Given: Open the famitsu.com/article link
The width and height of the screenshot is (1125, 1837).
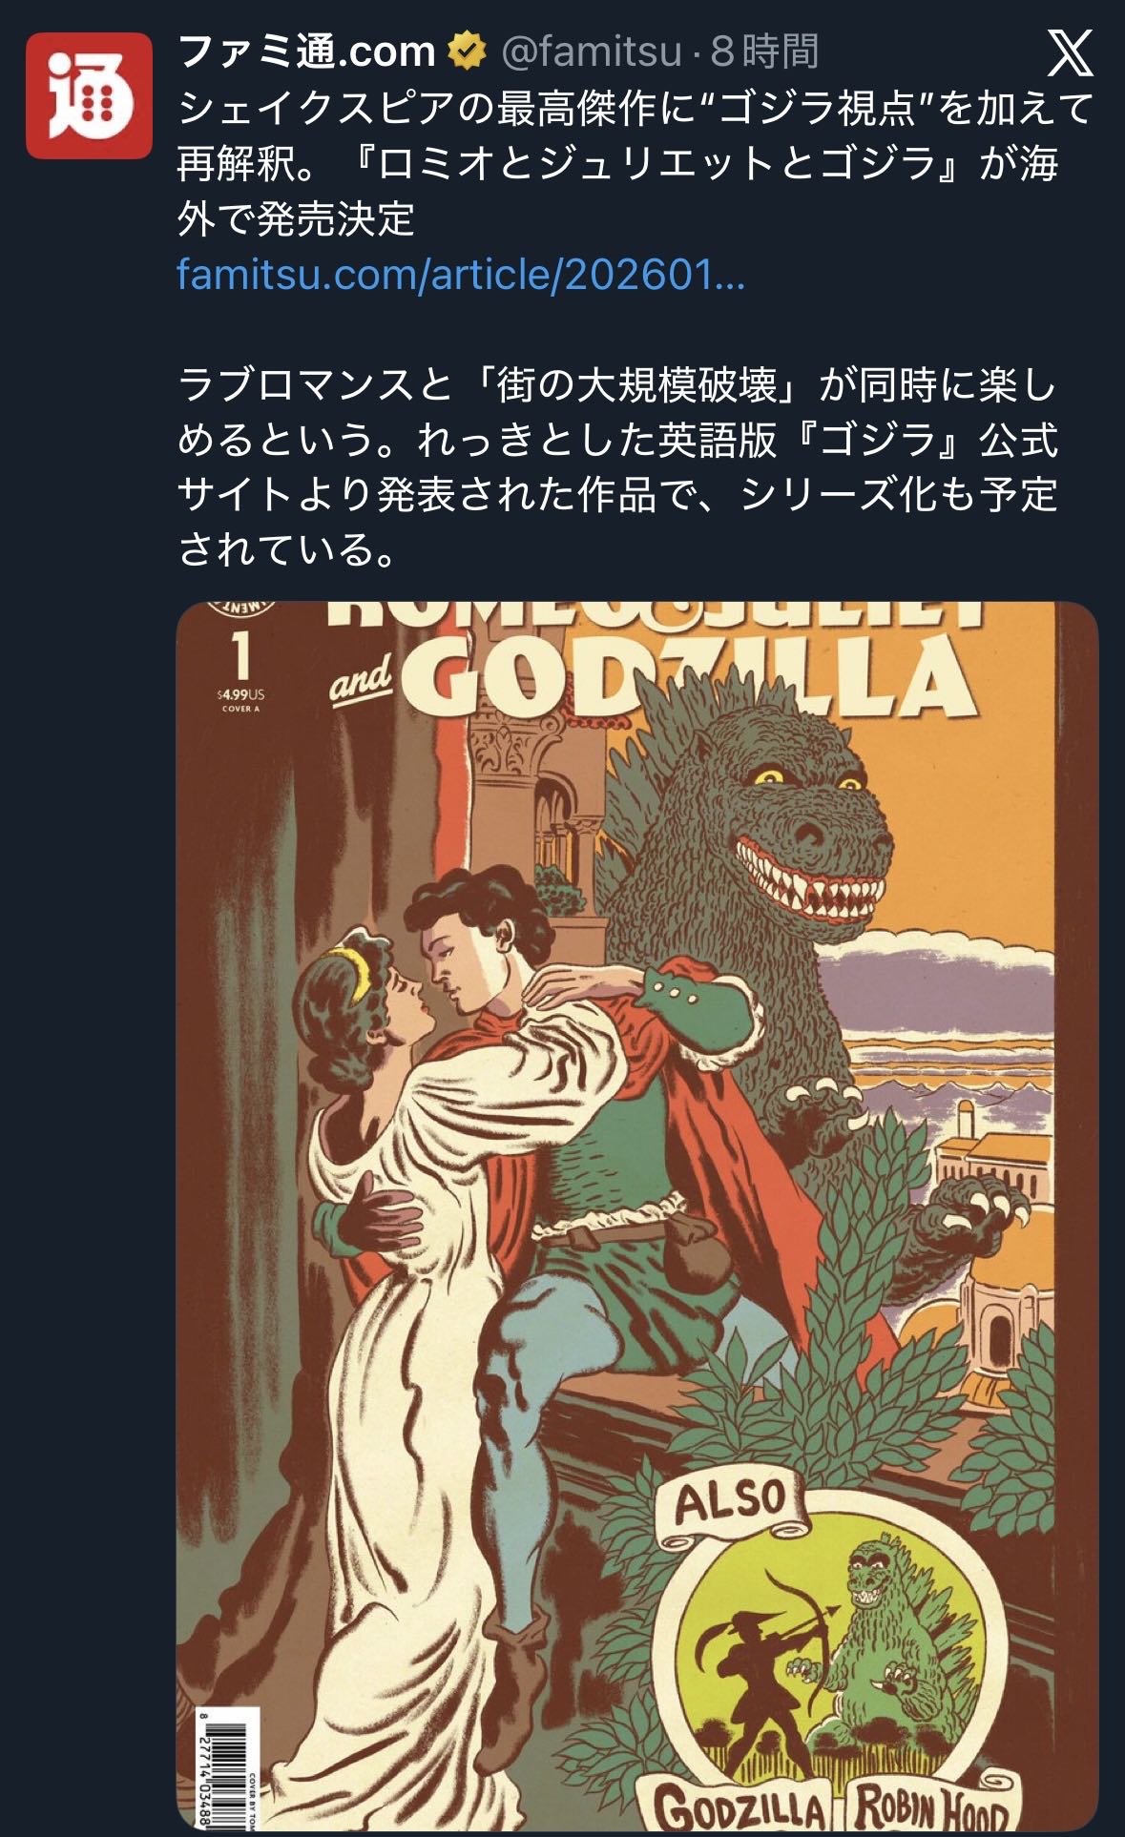Looking at the screenshot, I should click(x=461, y=275).
